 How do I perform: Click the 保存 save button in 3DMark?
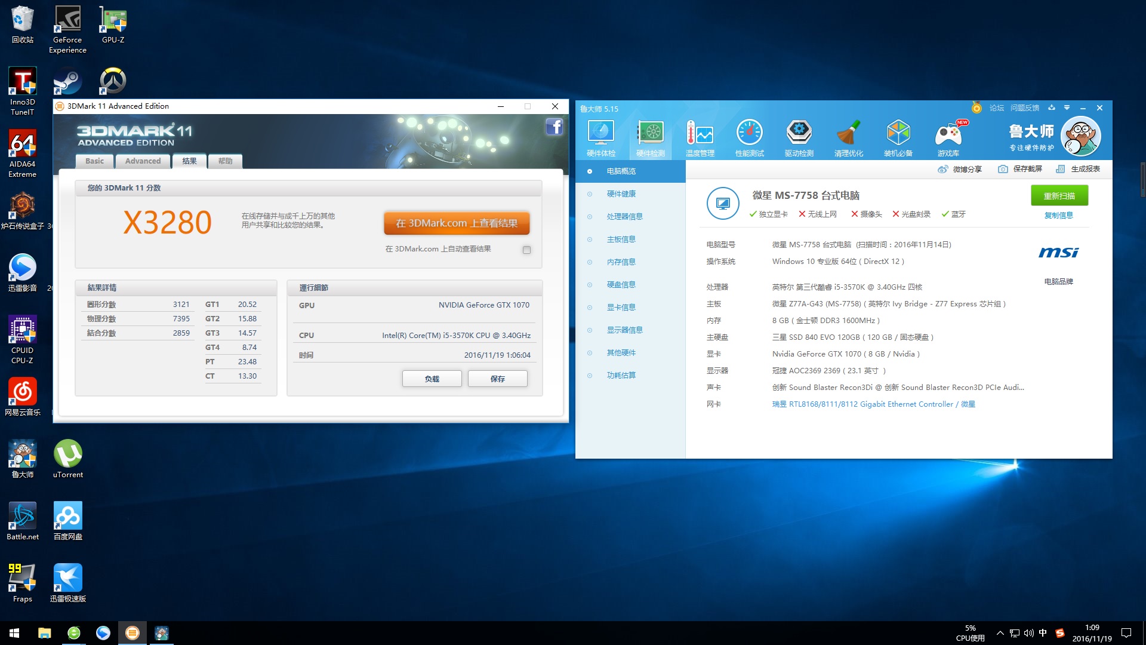click(497, 379)
